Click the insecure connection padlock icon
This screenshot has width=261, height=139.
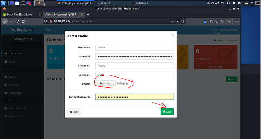click(51, 21)
